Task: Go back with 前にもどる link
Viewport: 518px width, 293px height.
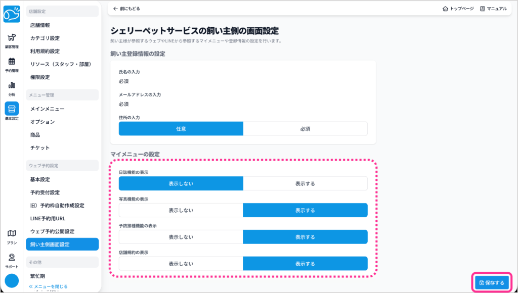Action: coord(126,9)
